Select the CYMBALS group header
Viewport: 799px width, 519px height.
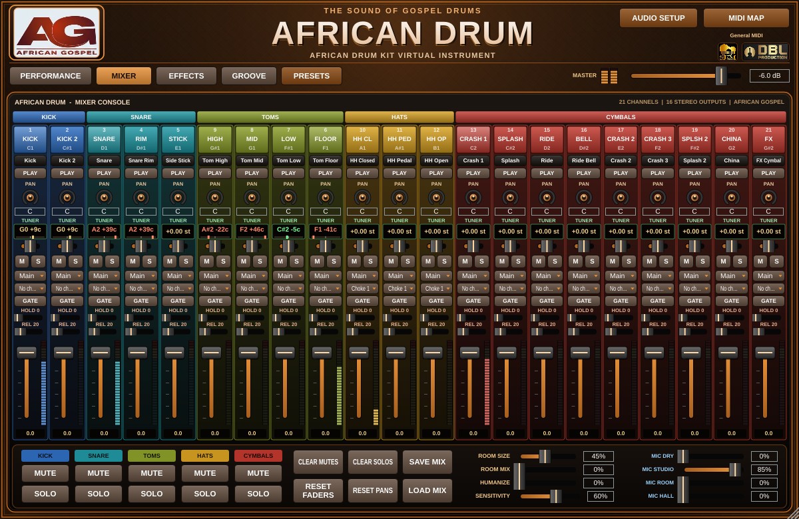tap(621, 117)
